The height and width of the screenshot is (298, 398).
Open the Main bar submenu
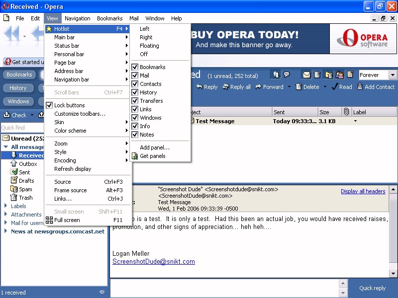pyautogui.click(x=88, y=37)
